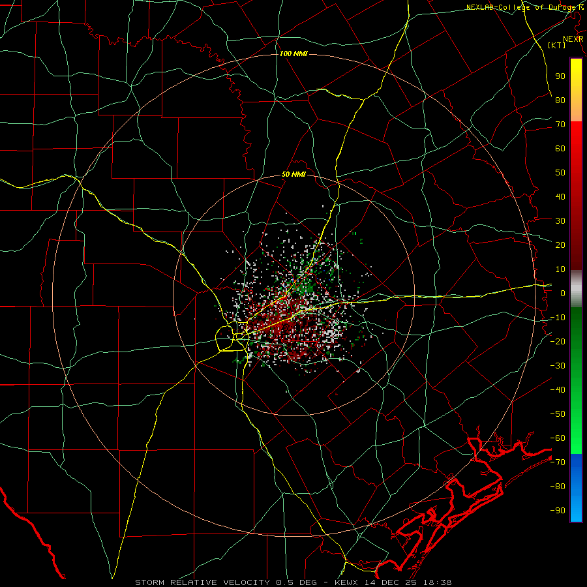Select the -60 scale value

[x=558, y=438]
